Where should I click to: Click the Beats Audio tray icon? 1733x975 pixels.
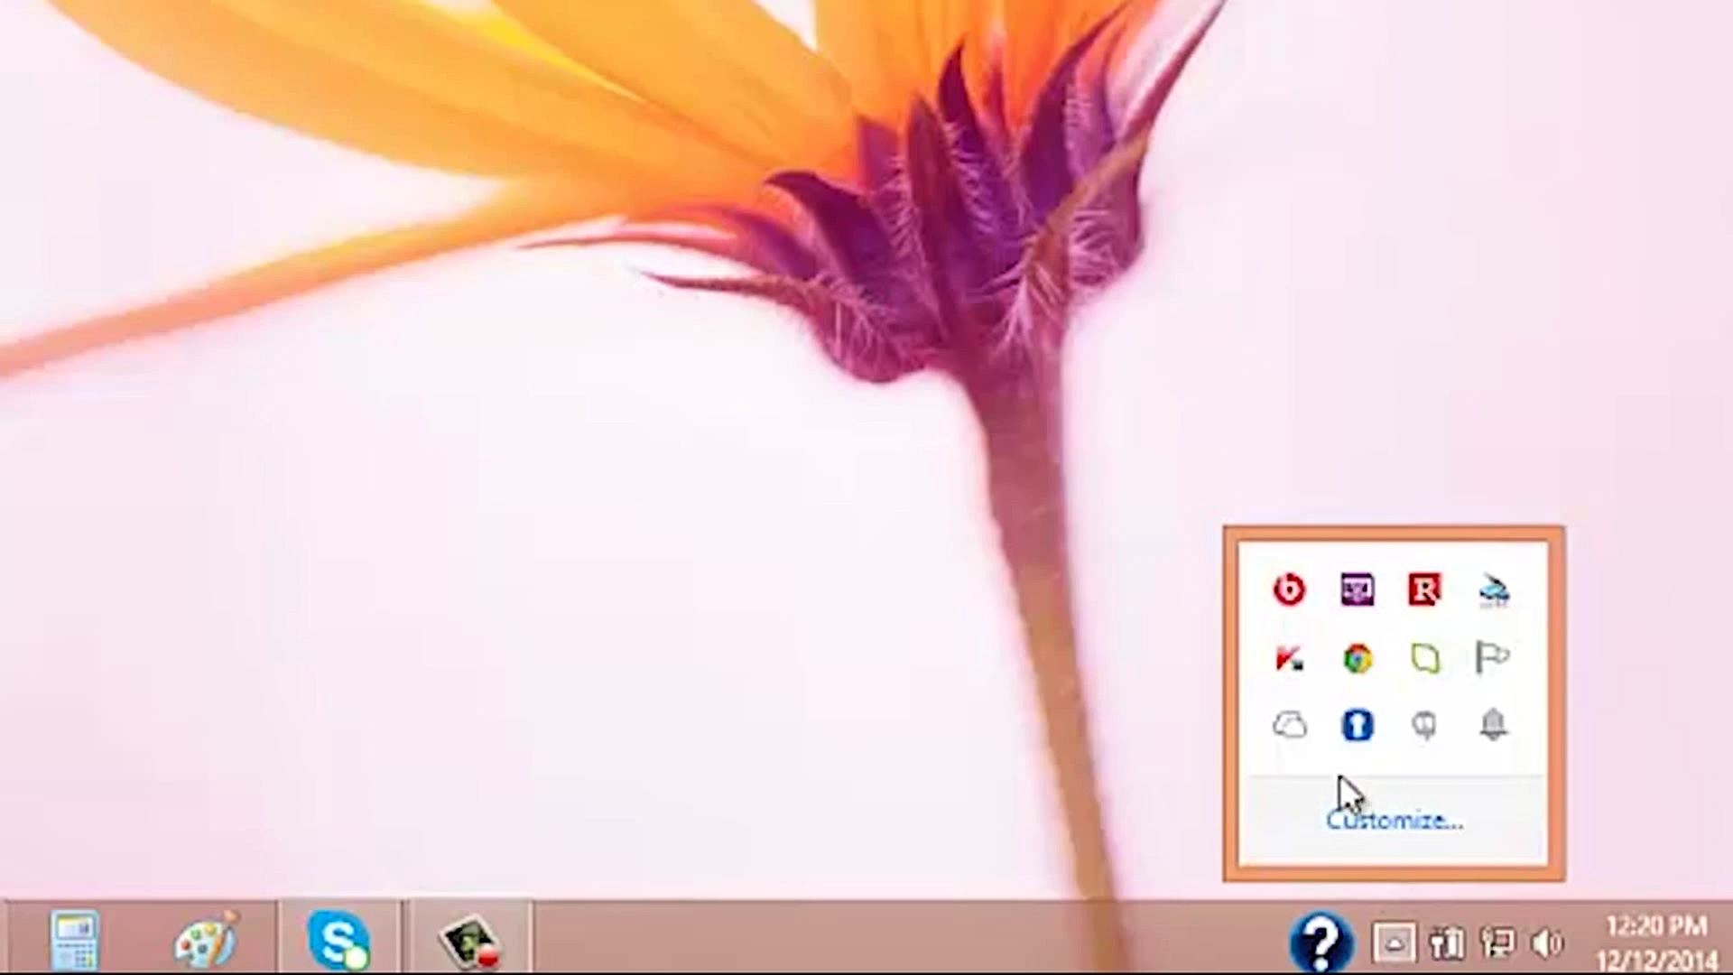click(1289, 590)
